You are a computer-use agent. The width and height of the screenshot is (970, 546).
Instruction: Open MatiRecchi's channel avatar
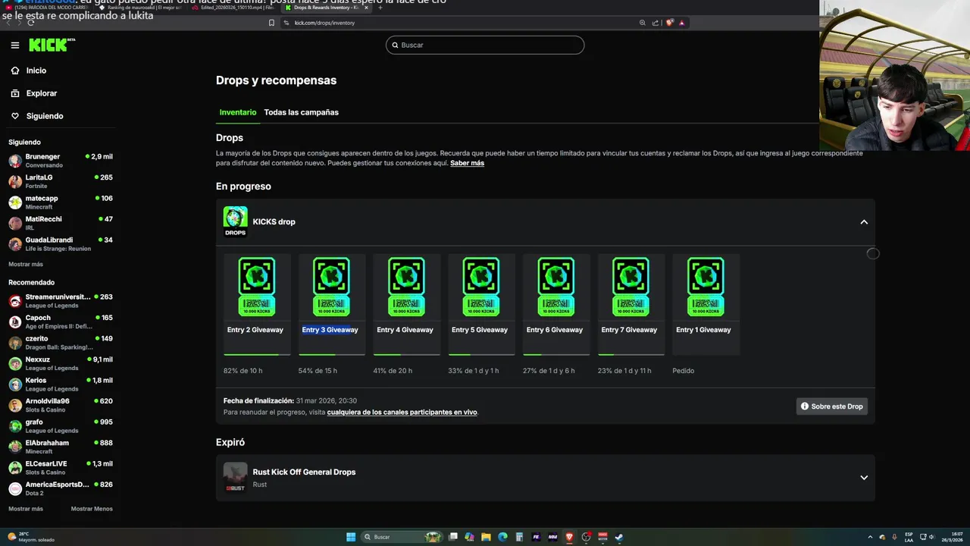[x=15, y=223]
